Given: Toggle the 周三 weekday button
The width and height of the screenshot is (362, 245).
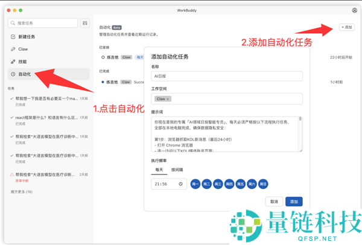Looking at the screenshot, I should [218, 184].
